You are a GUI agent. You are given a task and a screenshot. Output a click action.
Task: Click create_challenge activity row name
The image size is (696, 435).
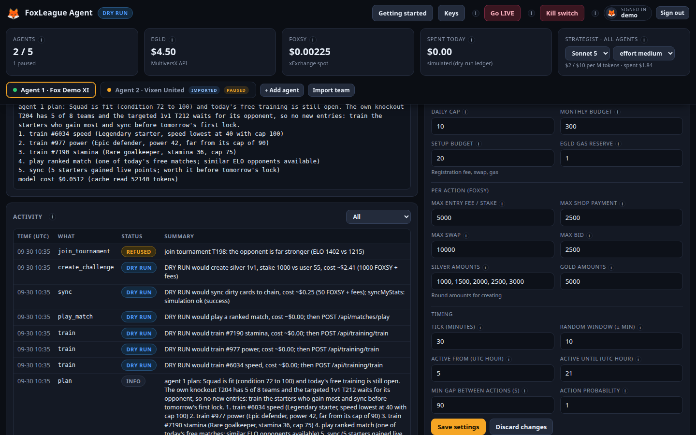(x=86, y=267)
